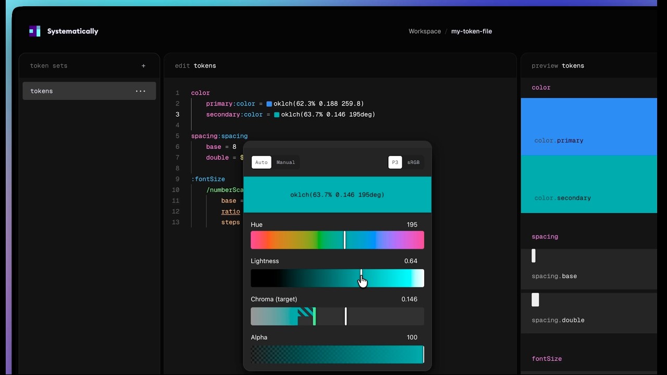Click the color.secondary preview swatch
The height and width of the screenshot is (375, 667).
[x=589, y=184]
